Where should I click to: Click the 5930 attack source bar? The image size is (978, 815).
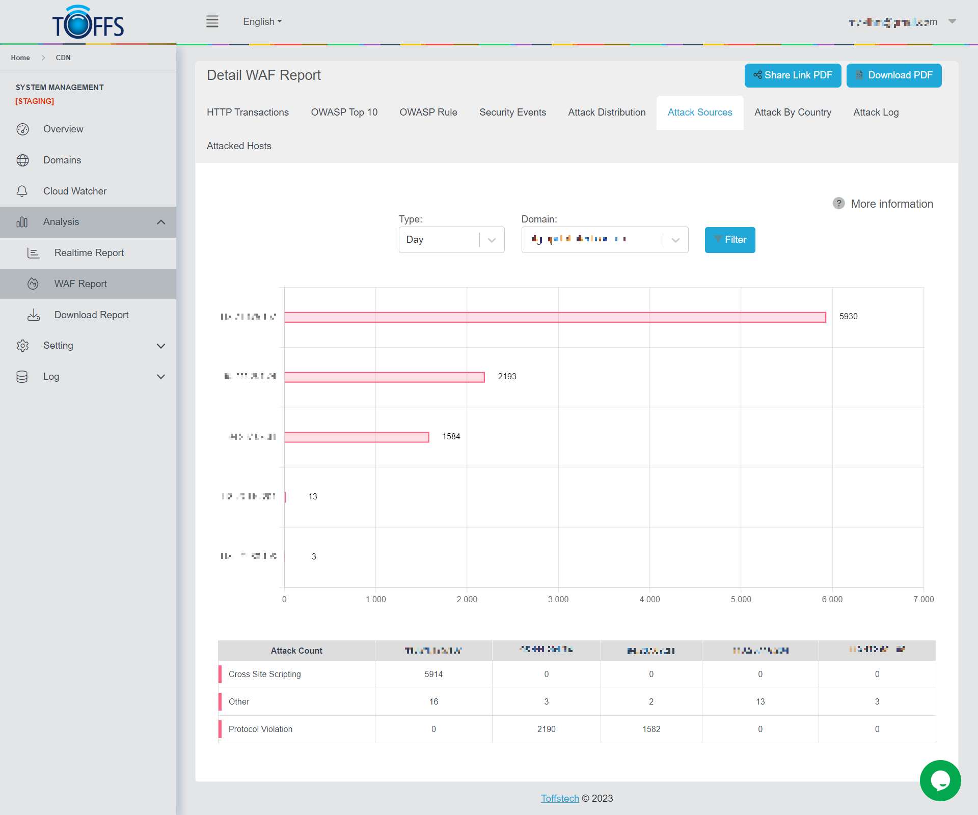tap(555, 317)
